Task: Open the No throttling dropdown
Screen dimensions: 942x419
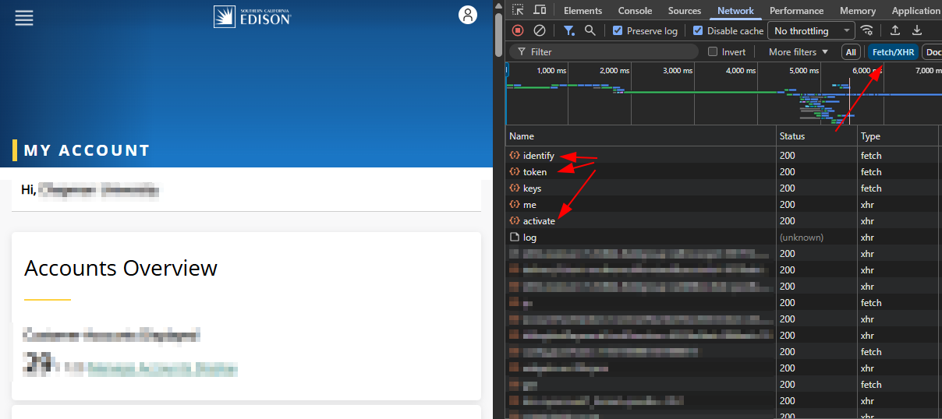Action: coord(811,31)
